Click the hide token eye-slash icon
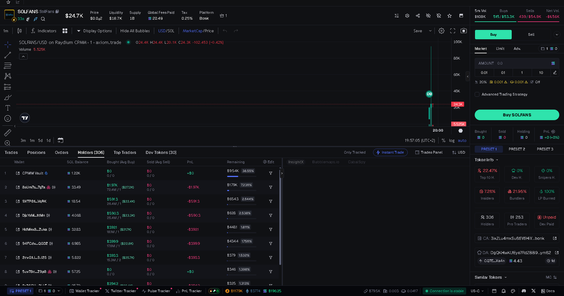Image resolution: width=564 pixels, height=296 pixels. point(428,15)
